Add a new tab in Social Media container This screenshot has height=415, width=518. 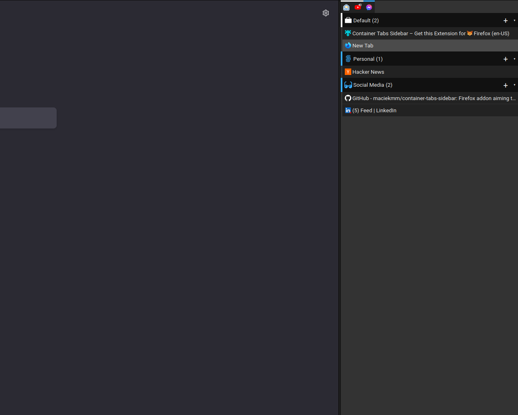pyautogui.click(x=505, y=85)
